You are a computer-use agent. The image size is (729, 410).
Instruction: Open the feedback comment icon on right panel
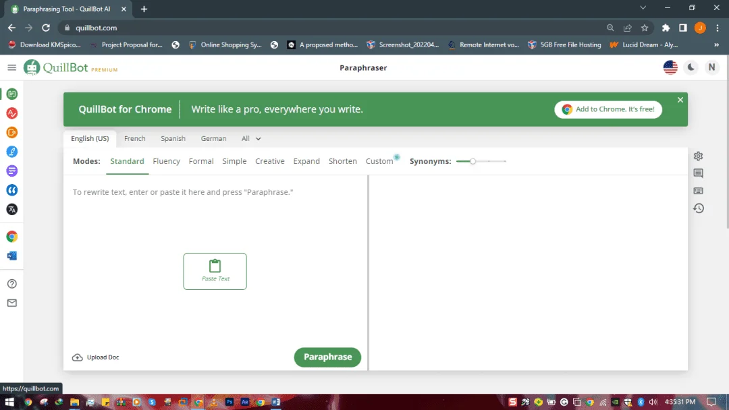(x=699, y=173)
